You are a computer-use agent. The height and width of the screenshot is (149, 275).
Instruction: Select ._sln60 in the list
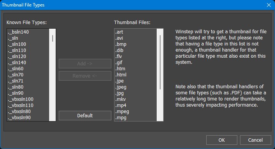[x=28, y=68]
